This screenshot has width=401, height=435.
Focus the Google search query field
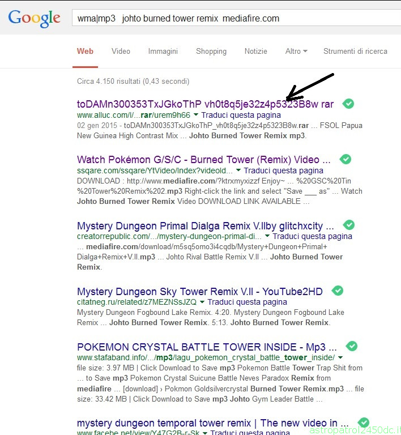[236, 18]
